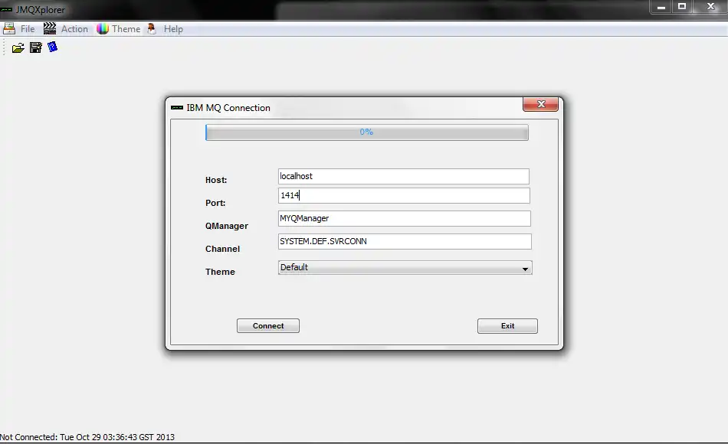The image size is (728, 444).
Task: Focus the Host field containing localhost
Action: 403,176
